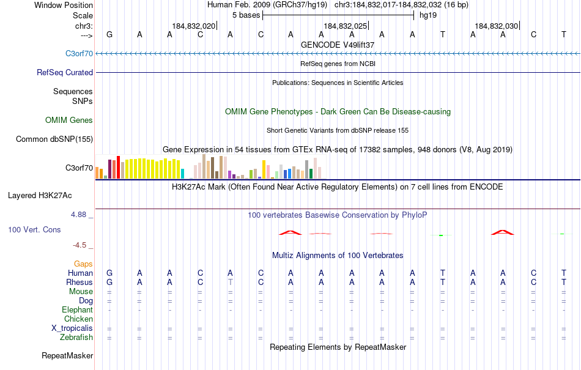The height and width of the screenshot is (370, 581).
Task: Click Publications: Sequences in Scientific Articles title
Action: [338, 83]
